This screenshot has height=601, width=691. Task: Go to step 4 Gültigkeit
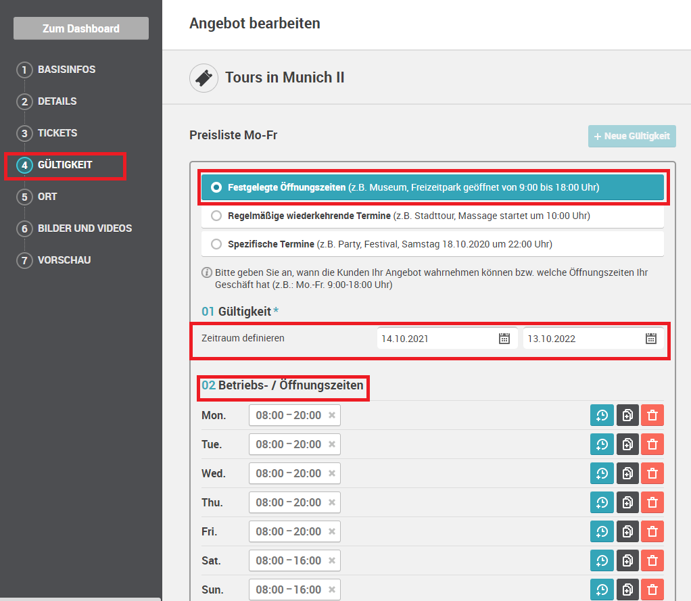tap(55, 165)
